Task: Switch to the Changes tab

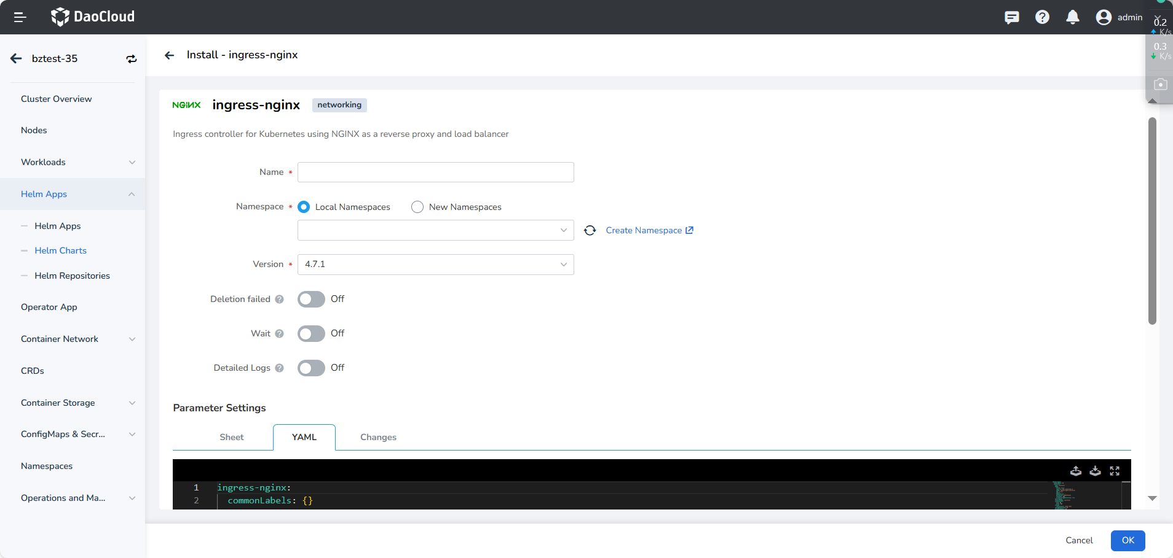Action: pyautogui.click(x=378, y=437)
